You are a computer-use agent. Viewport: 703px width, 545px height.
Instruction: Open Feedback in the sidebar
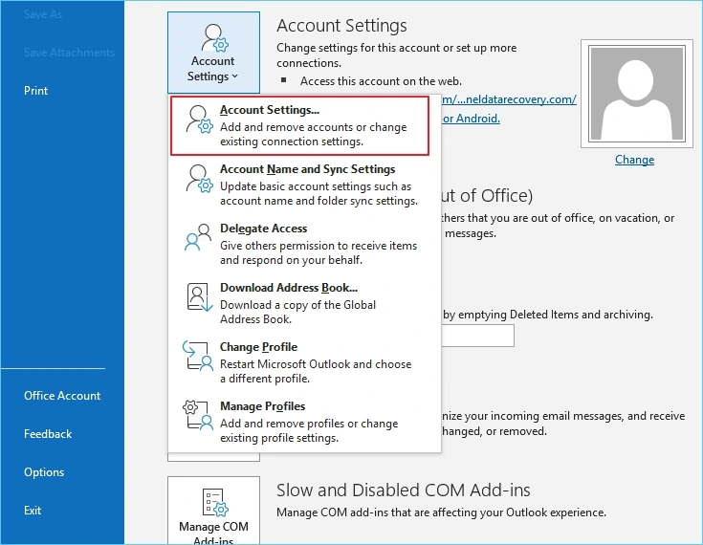(48, 434)
